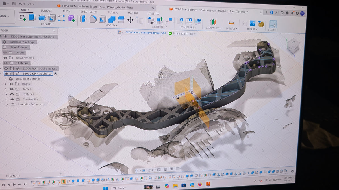Switch to the SHEET METAL tab
Image resolution: width=339 pixels, height=190 pixels.
click(x=89, y=12)
